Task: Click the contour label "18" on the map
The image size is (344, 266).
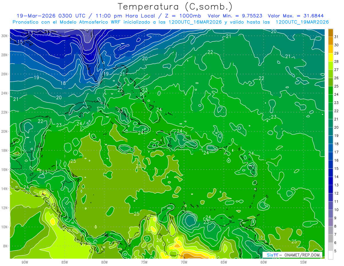Action: [x=63, y=83]
